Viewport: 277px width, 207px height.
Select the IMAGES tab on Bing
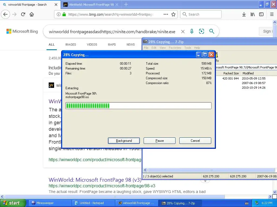point(71,44)
